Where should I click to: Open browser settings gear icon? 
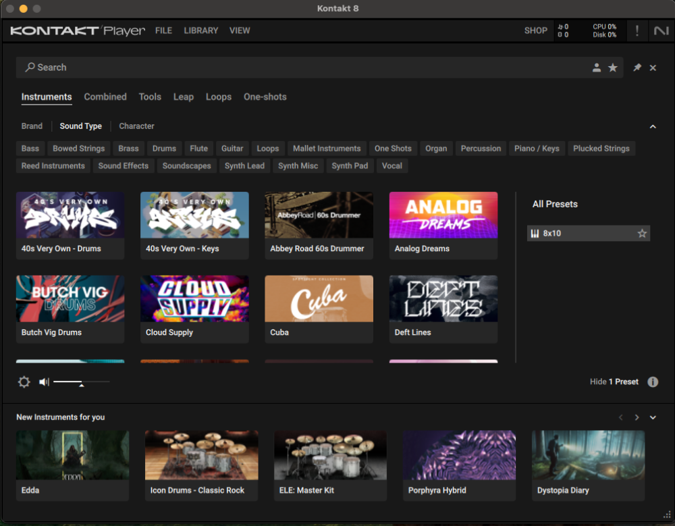tap(24, 382)
